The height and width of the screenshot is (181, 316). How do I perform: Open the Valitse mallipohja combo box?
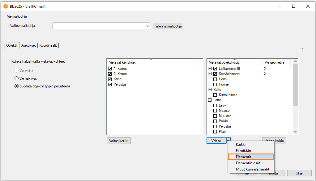pyautogui.click(x=147, y=26)
